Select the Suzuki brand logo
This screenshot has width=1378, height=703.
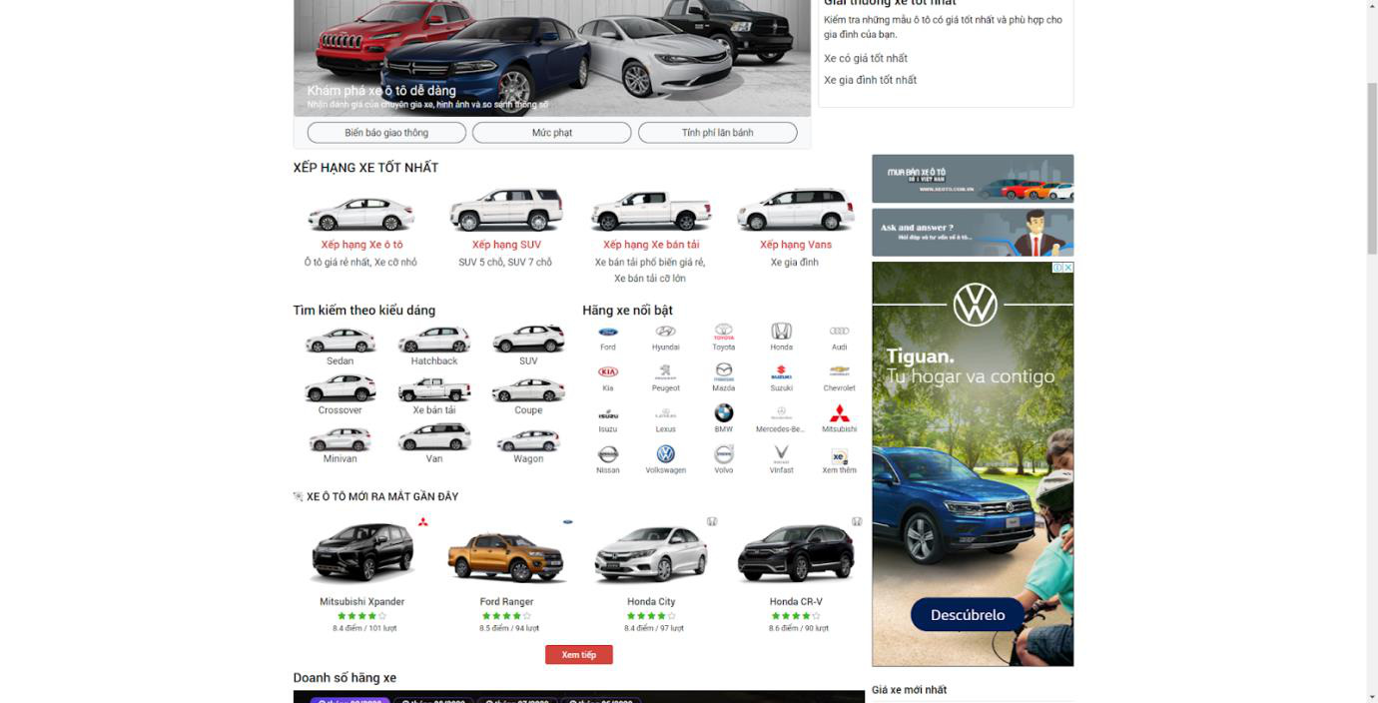782,371
